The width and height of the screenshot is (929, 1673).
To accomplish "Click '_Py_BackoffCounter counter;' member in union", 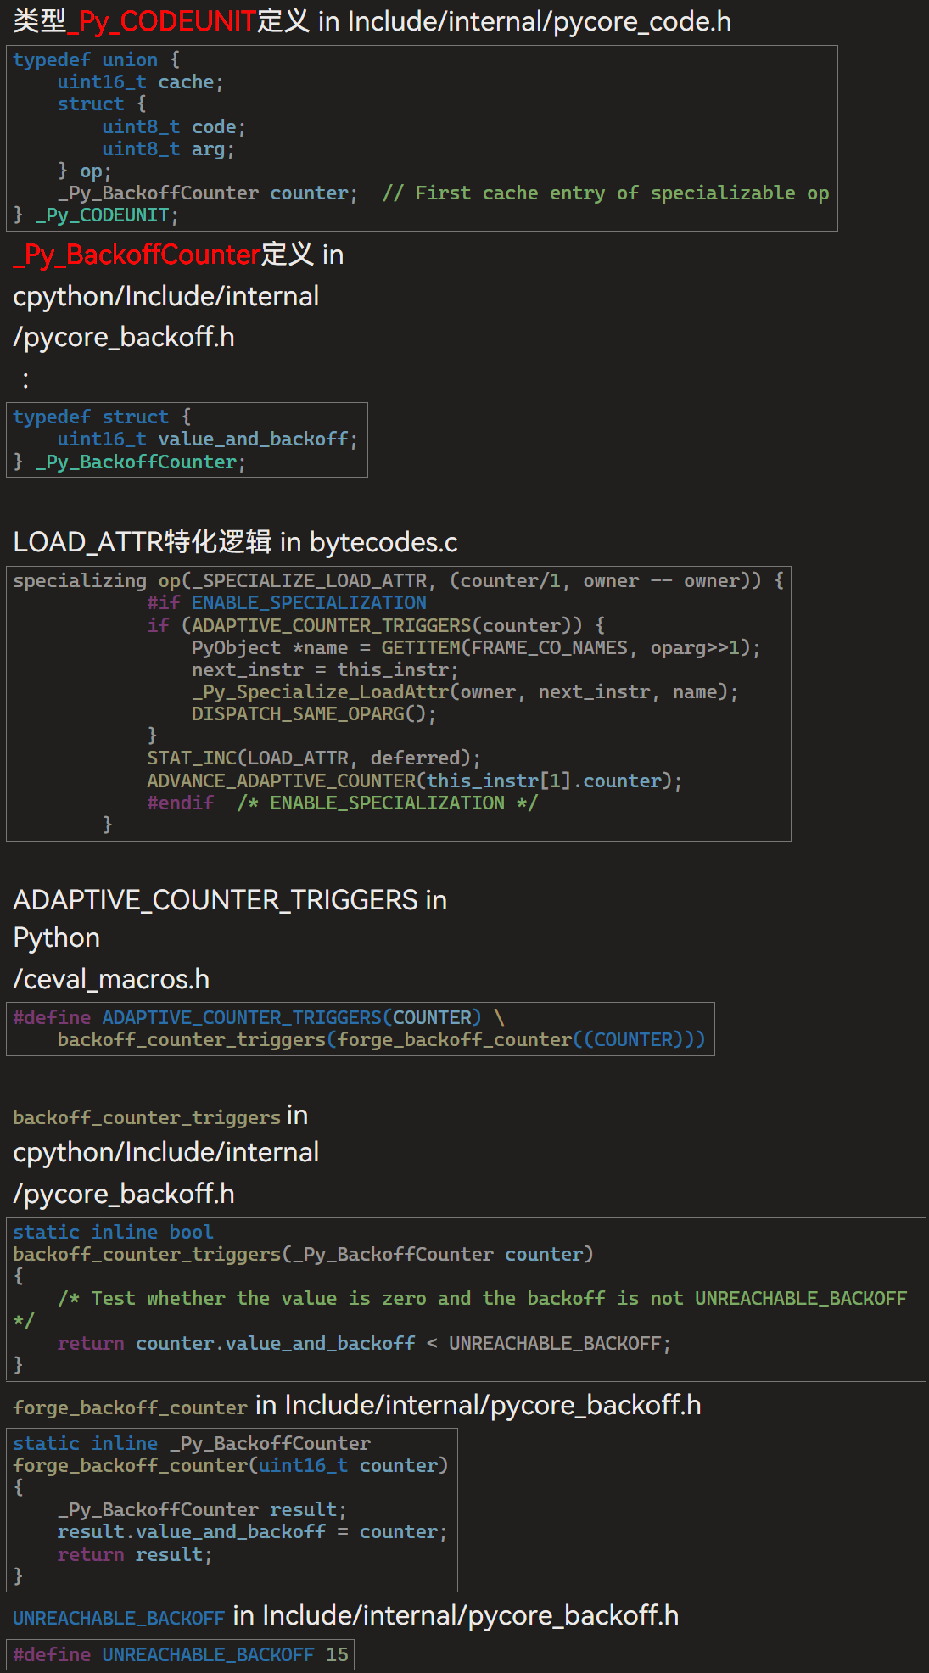I will 208,193.
